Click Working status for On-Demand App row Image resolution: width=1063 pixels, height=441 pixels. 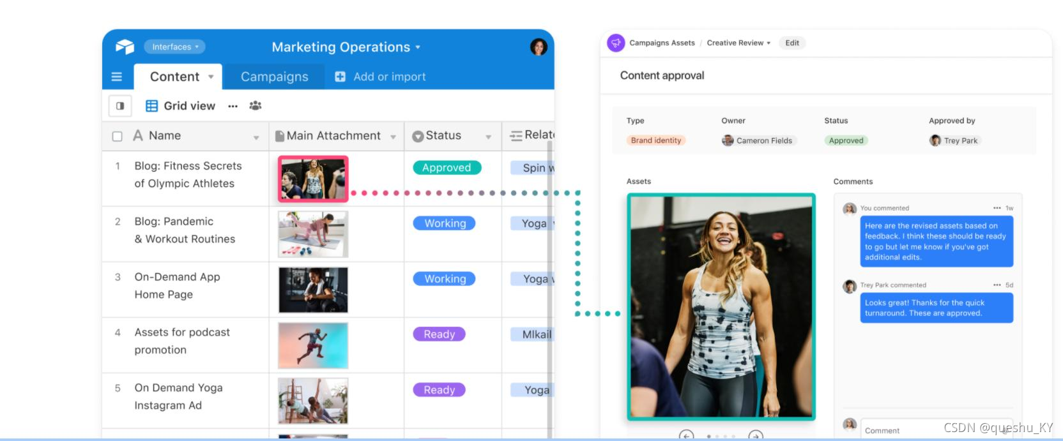(445, 279)
